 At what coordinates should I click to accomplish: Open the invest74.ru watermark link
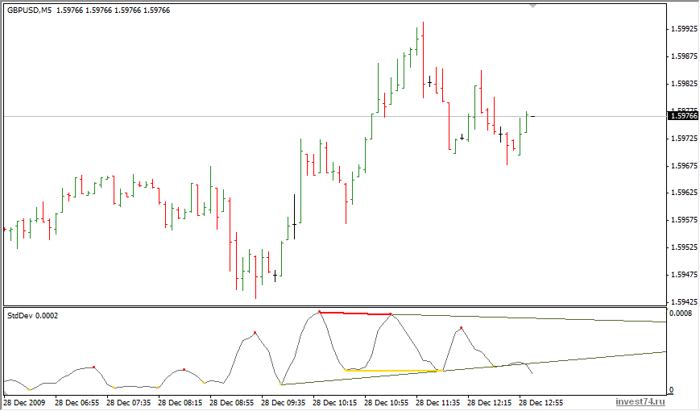tap(641, 401)
